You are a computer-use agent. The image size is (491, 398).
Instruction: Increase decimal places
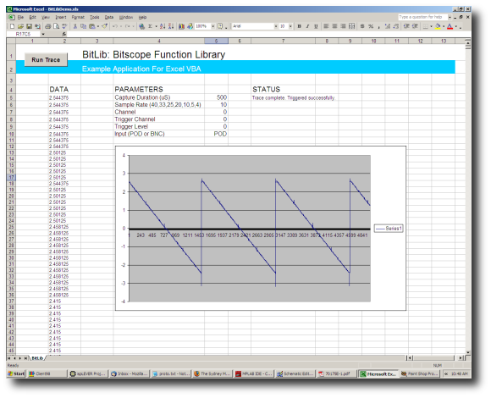pyautogui.click(x=388, y=26)
